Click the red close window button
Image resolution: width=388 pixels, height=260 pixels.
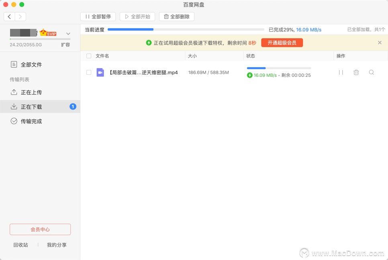point(6,4)
